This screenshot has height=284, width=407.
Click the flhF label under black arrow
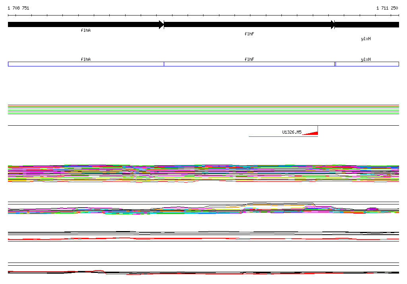point(249,34)
